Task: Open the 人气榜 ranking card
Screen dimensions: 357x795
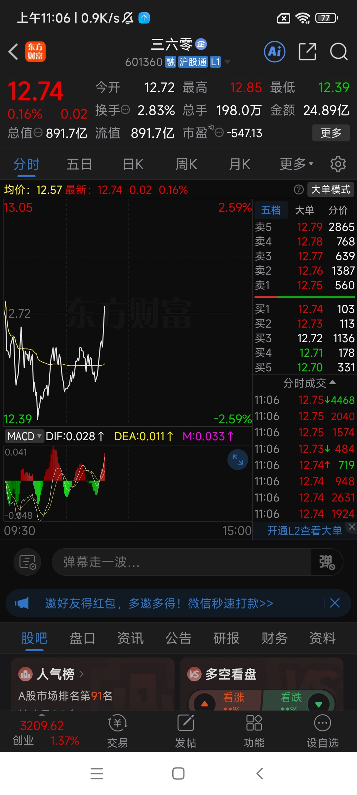Action: click(x=93, y=684)
